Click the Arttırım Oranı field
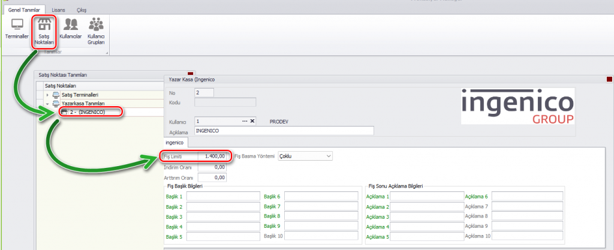614x250 pixels. [x=212, y=177]
